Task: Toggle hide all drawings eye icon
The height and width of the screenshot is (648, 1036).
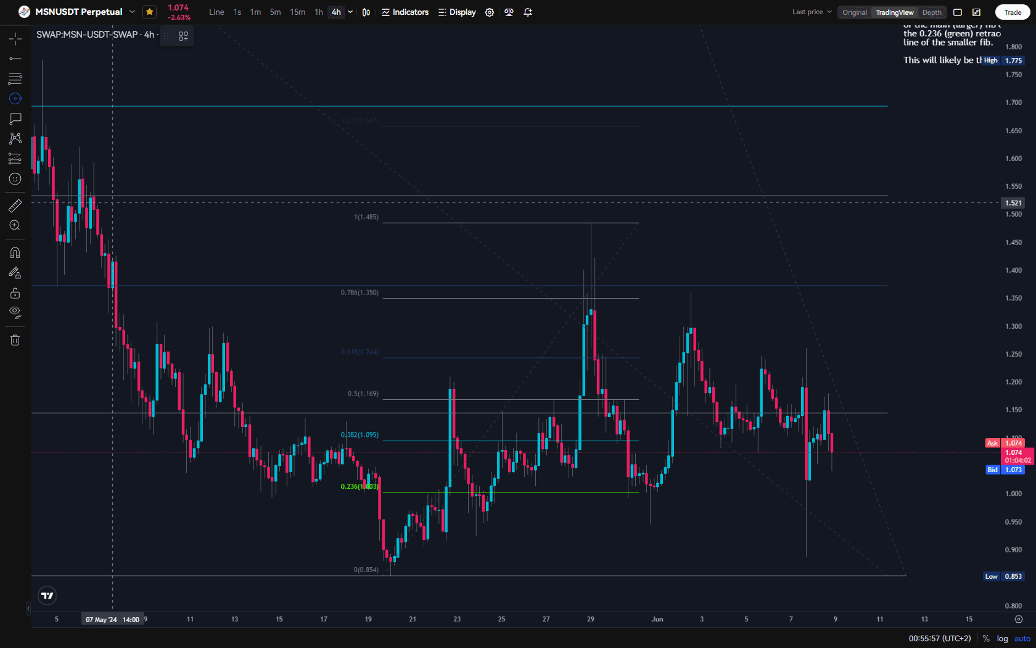Action: [x=15, y=313]
